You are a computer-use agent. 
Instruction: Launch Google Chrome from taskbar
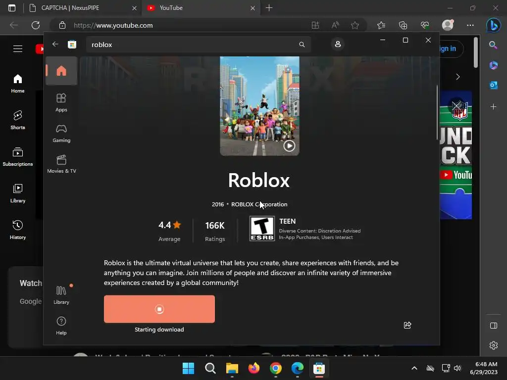pos(275,368)
